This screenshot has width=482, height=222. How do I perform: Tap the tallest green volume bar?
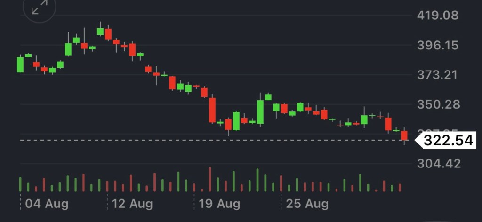pyautogui.click(x=257, y=180)
